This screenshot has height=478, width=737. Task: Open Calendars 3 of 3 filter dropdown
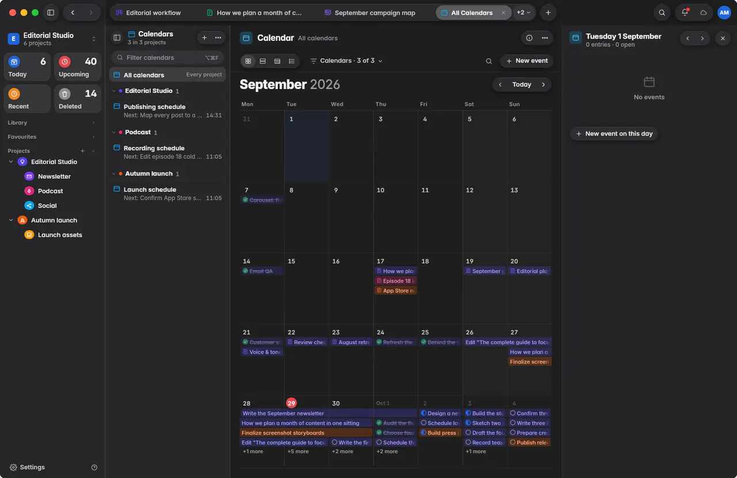click(346, 61)
